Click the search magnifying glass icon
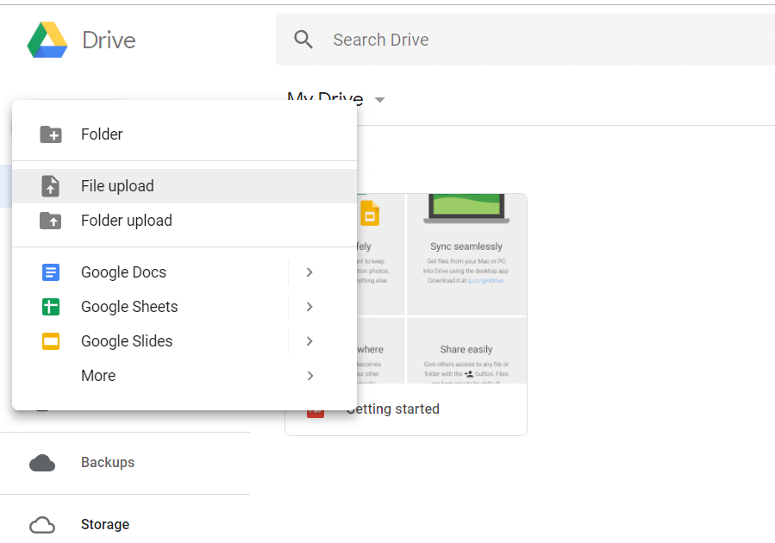Image resolution: width=775 pixels, height=543 pixels. click(302, 40)
